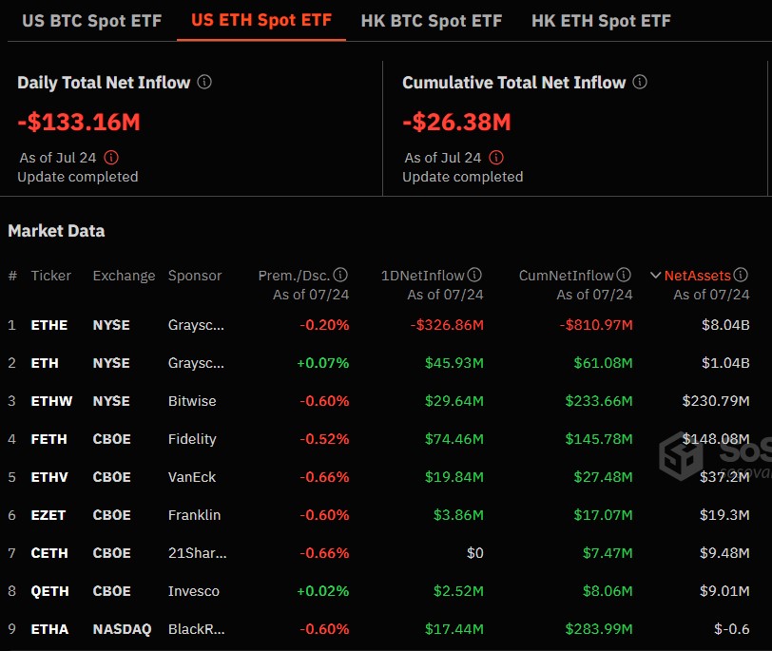Click info icon next to Daily Total Net Inflow

[204, 82]
